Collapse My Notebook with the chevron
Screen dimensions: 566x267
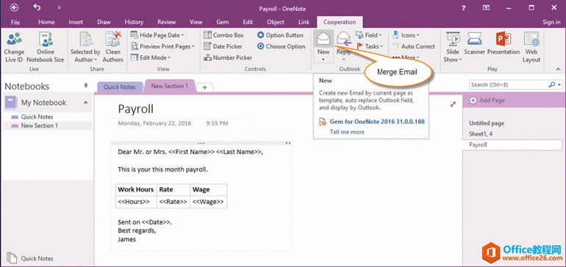(x=85, y=103)
